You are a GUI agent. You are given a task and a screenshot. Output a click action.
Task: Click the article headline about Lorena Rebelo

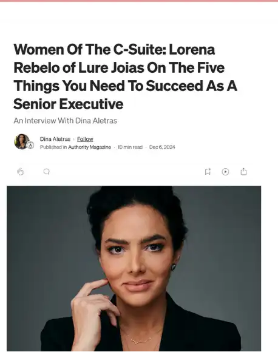125,76
